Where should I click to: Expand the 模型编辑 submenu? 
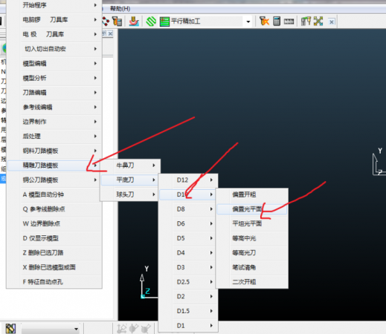coord(54,63)
